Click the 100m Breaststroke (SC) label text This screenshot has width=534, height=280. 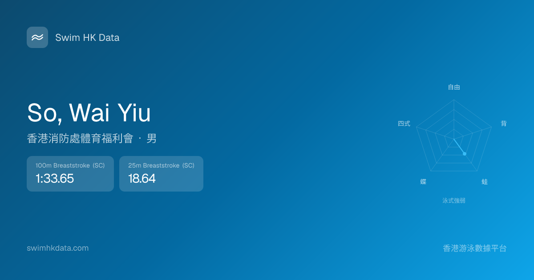pyautogui.click(x=70, y=165)
